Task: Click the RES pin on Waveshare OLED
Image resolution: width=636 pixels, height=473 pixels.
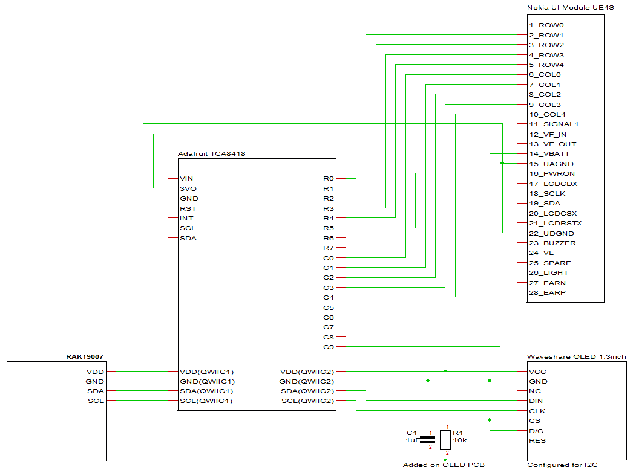Action: point(537,440)
